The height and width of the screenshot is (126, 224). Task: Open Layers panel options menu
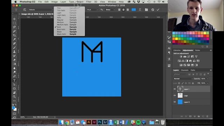pyautogui.click(x=211, y=70)
